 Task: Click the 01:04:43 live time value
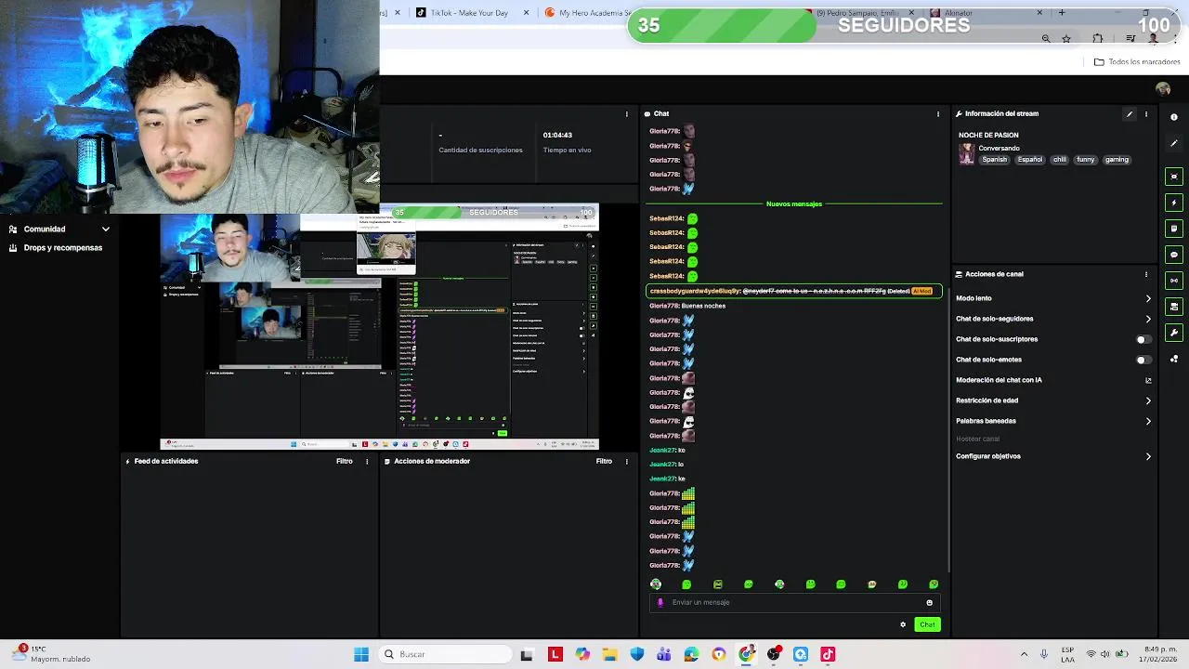557,136
